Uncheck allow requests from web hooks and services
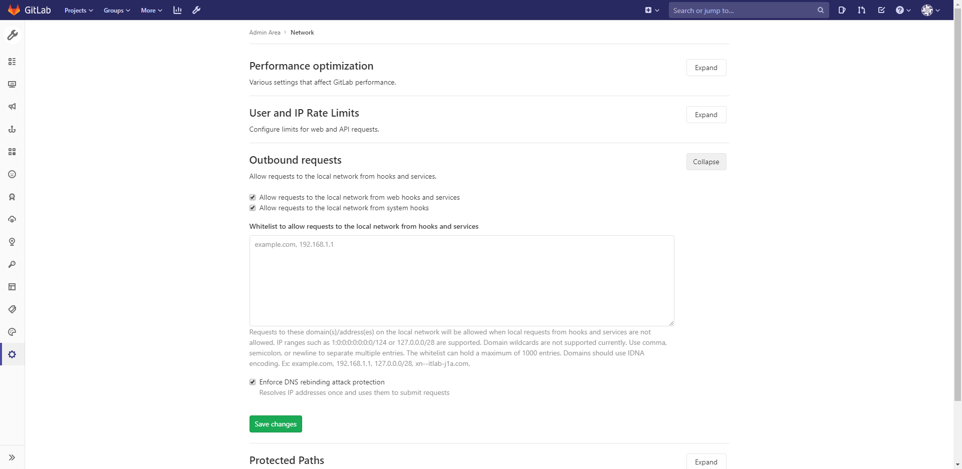 pyautogui.click(x=253, y=197)
